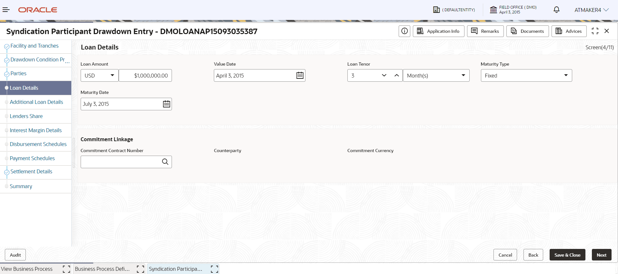The width and height of the screenshot is (618, 274).
Task: Open the Remarks panel
Action: click(x=485, y=31)
